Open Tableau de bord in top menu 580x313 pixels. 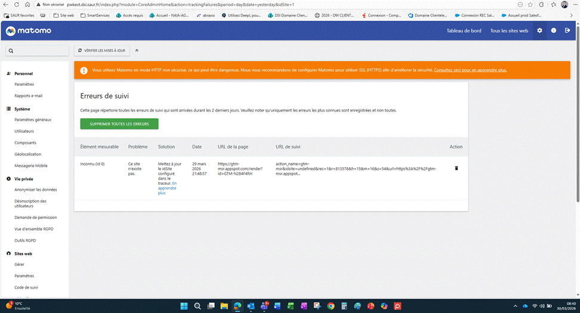coord(464,30)
